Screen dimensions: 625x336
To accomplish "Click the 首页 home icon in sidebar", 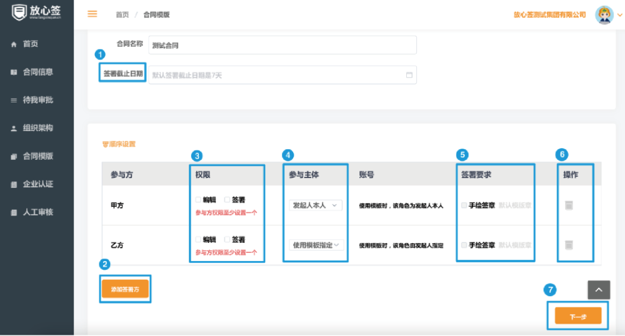I will pos(14,44).
